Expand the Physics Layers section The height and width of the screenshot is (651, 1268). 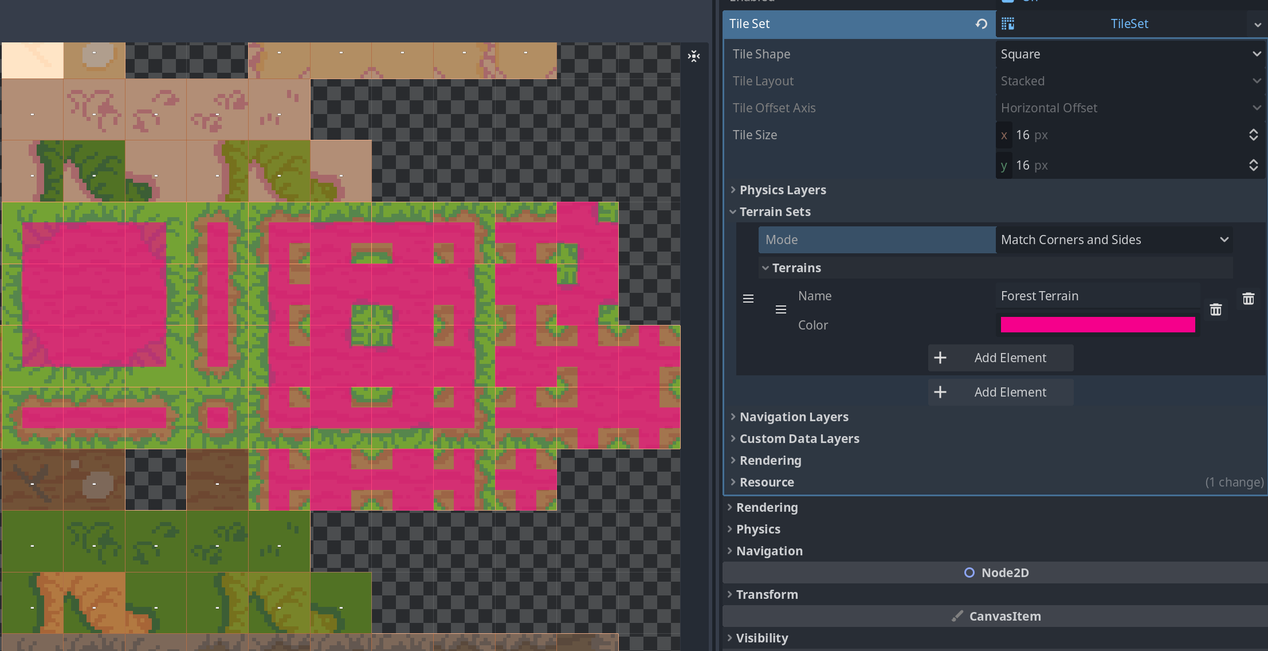point(733,190)
